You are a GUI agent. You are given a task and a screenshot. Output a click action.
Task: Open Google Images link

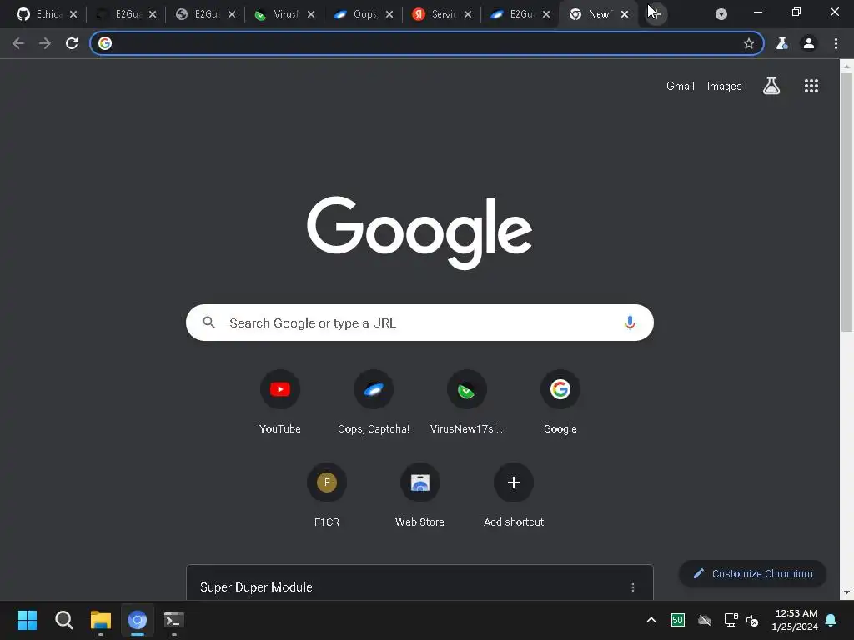tap(724, 86)
